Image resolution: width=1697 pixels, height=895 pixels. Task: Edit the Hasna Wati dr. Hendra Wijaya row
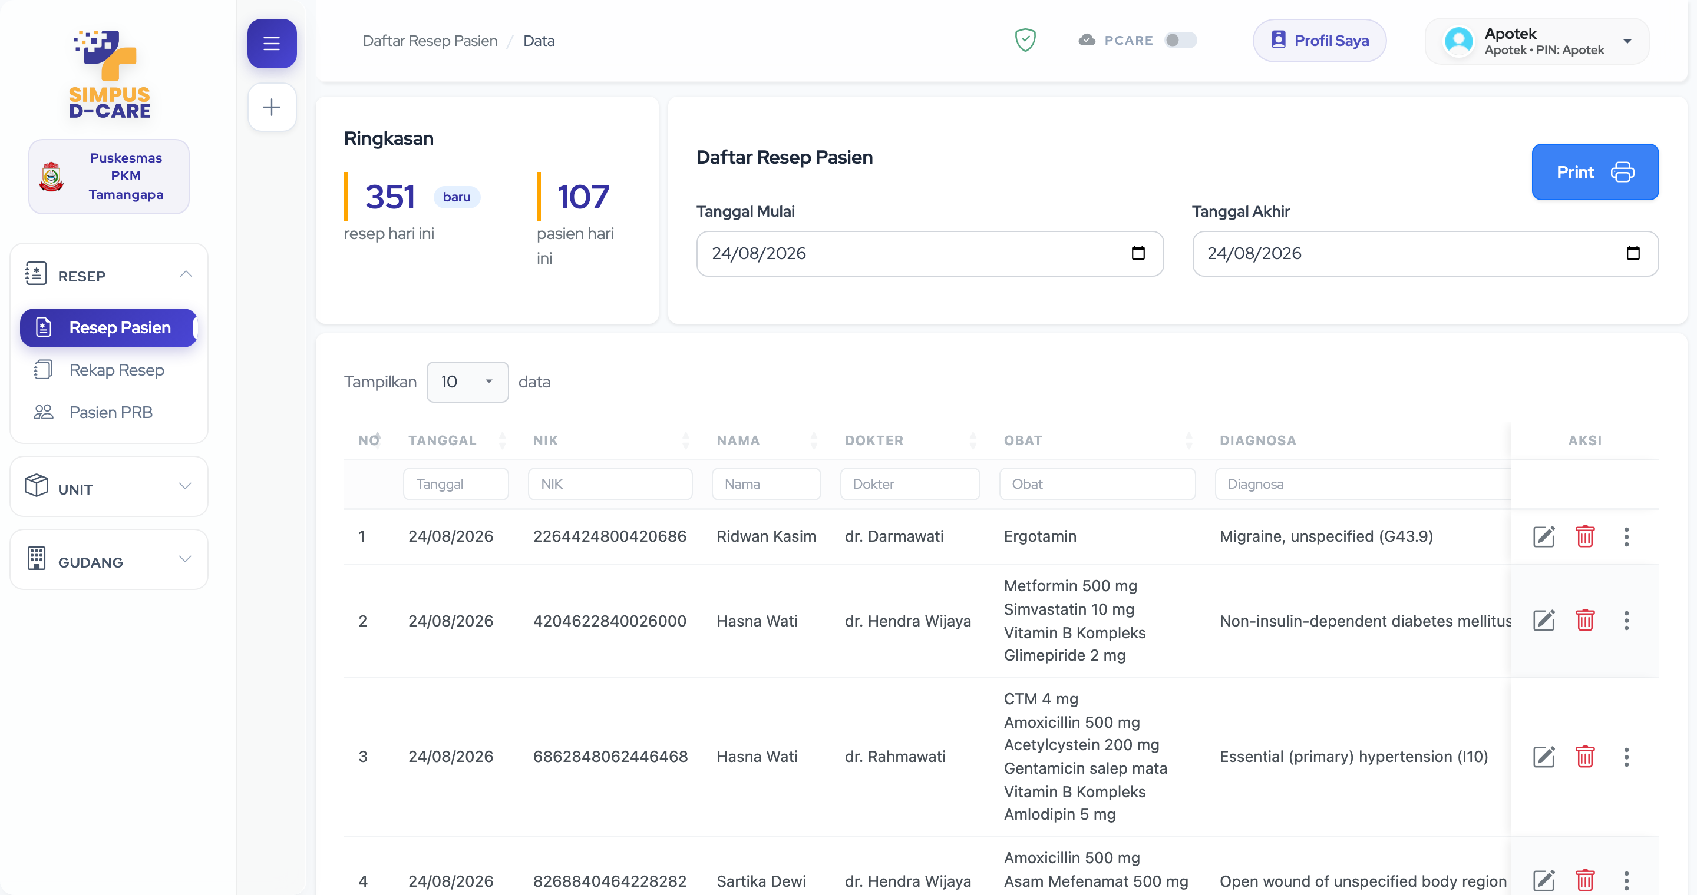click(1544, 621)
